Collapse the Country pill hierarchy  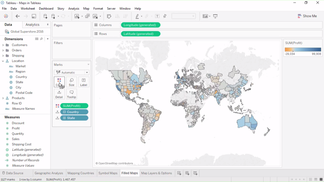pyautogui.click(x=65, y=112)
